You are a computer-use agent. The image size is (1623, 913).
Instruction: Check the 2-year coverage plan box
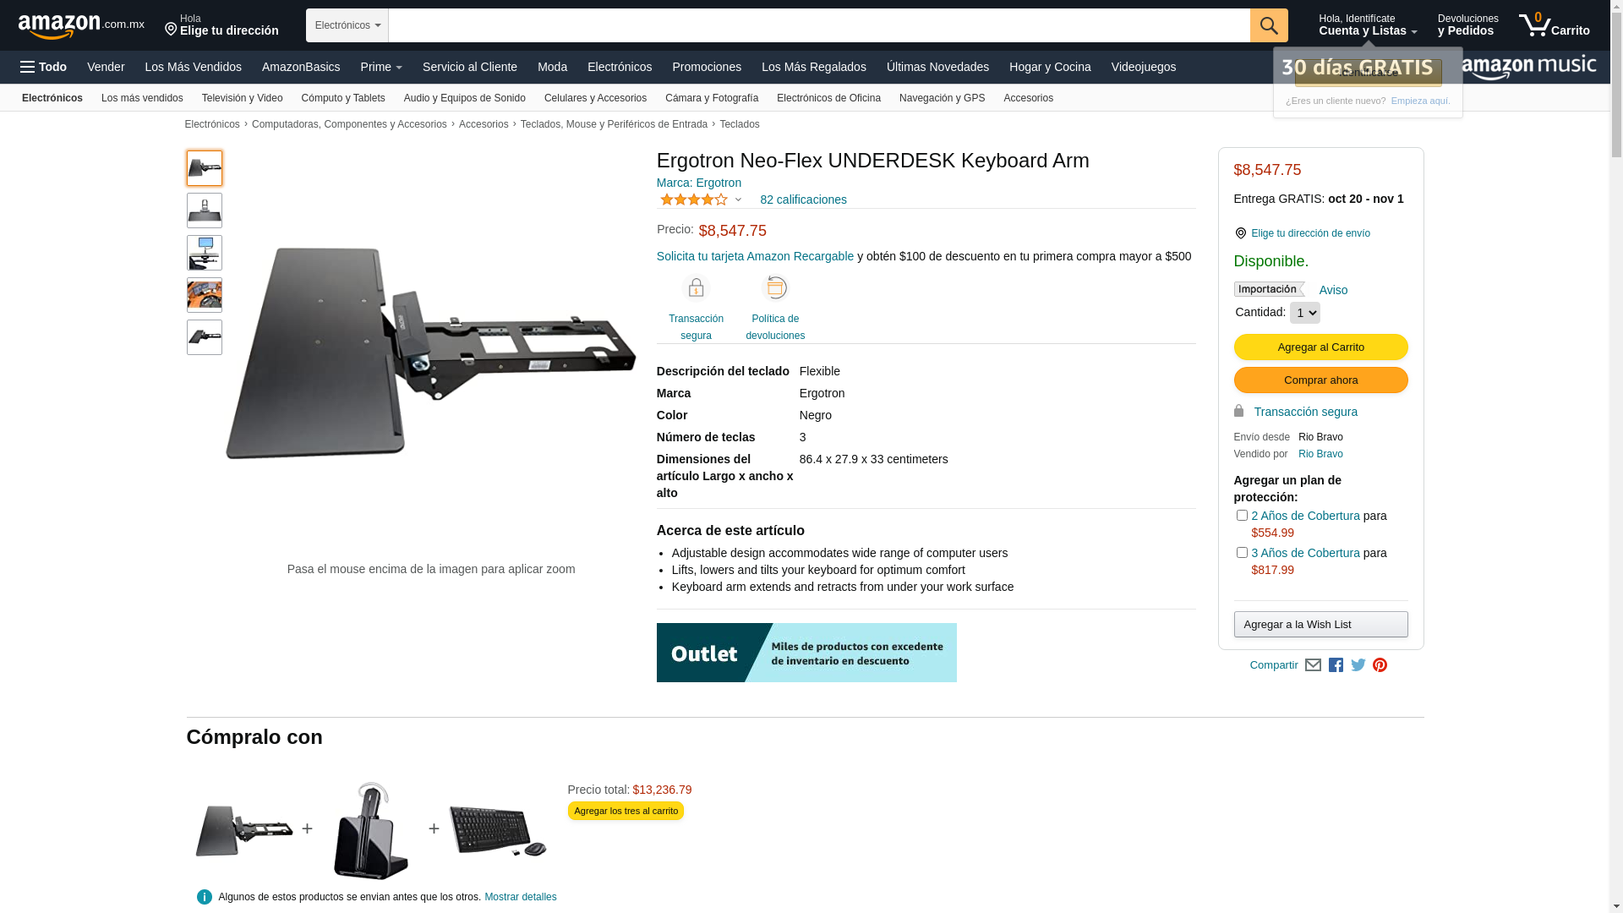tap(1242, 516)
